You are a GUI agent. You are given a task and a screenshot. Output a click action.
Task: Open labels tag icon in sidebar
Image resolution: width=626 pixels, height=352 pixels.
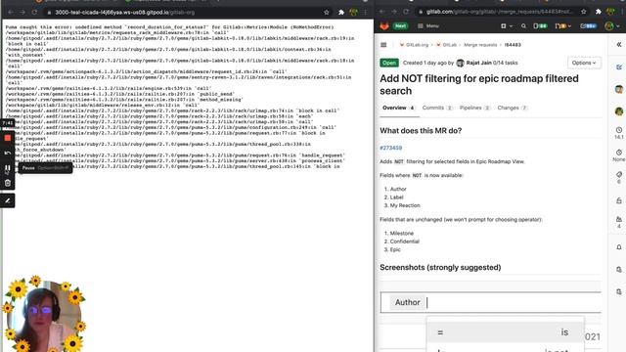[619, 174]
